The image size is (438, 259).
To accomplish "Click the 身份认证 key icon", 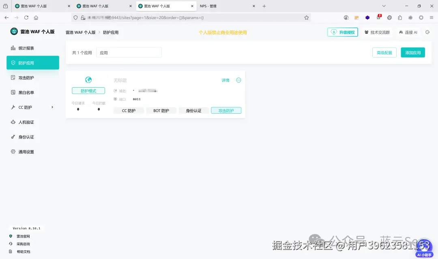I will (13, 137).
